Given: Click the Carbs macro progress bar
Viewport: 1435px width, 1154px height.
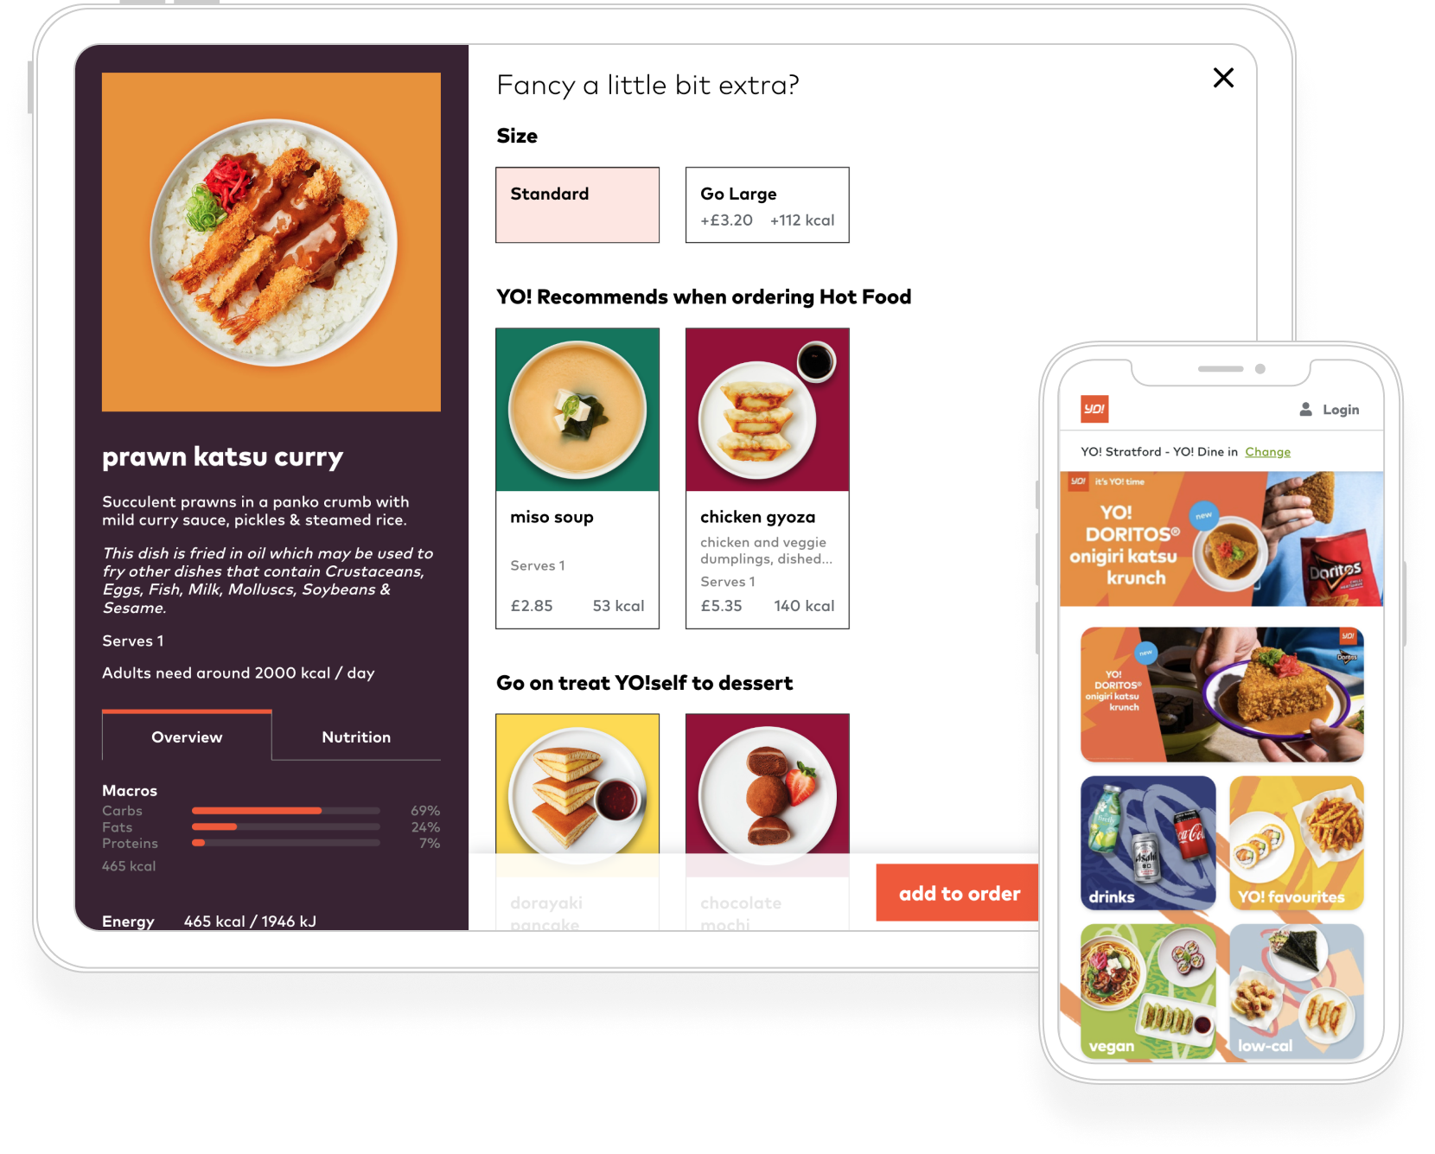Looking at the screenshot, I should point(286,811).
